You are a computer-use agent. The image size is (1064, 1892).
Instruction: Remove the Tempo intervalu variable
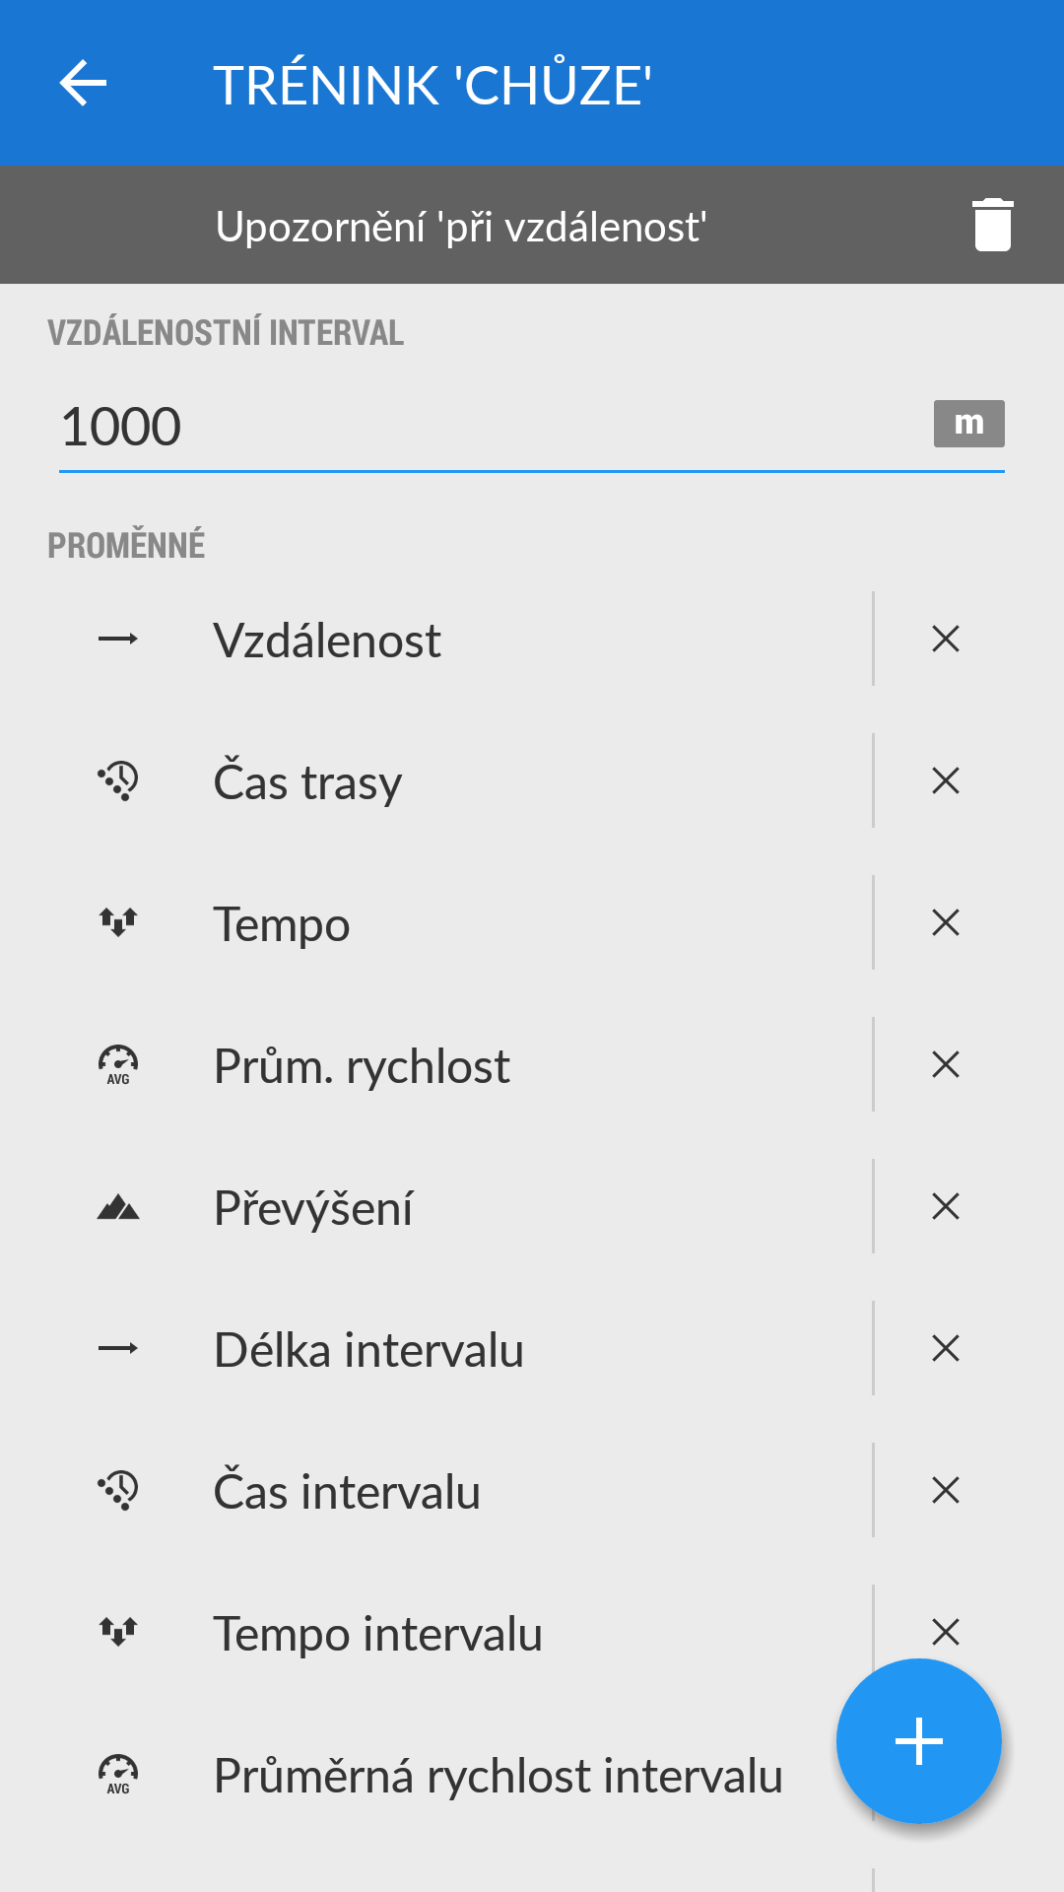[946, 1631]
